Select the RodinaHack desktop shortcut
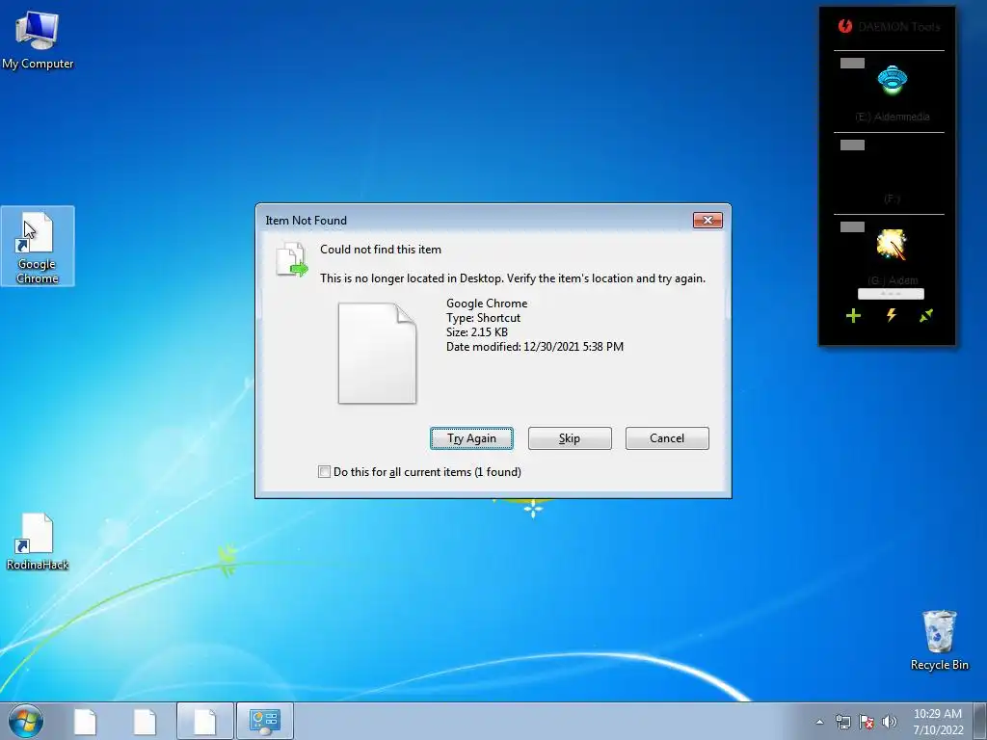Screen dimensions: 987x740 pyautogui.click(x=38, y=542)
